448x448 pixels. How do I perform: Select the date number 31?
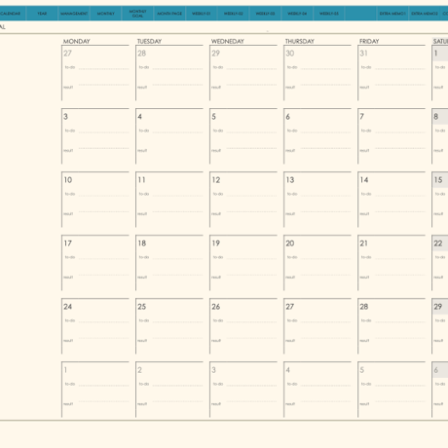[363, 54]
